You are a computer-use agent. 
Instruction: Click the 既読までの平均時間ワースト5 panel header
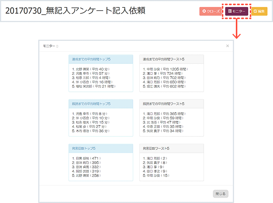pos(171,104)
